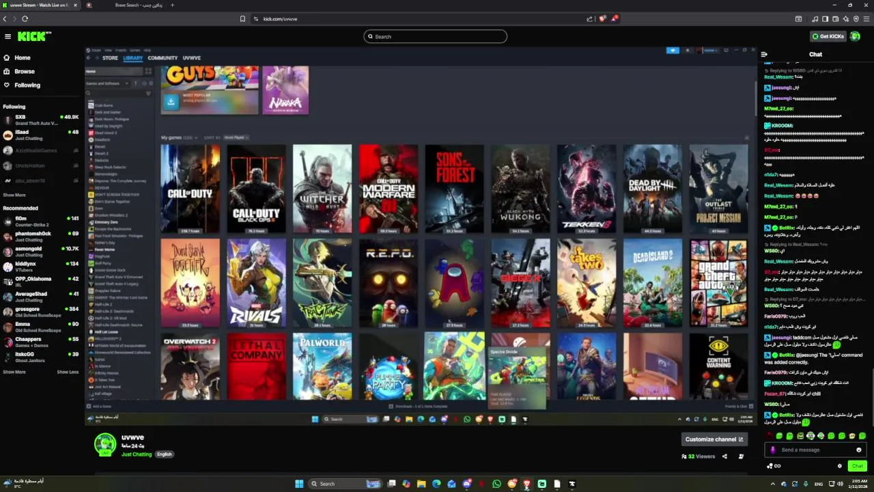
Task: Select Lethal Company game cover
Action: pyautogui.click(x=256, y=366)
